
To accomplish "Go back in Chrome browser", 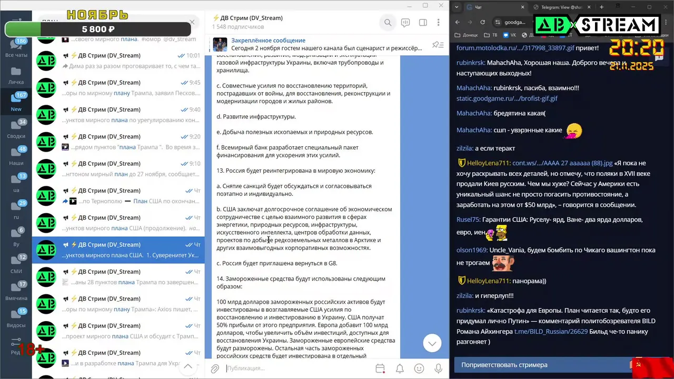I will [457, 22].
